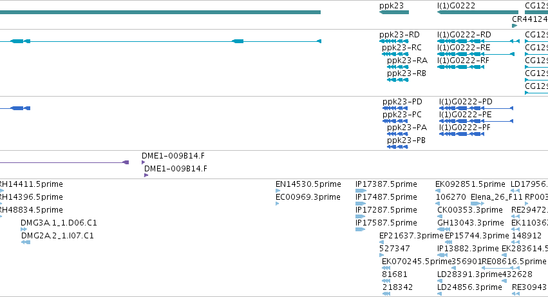
Task: Click the ppk23-RD transcript glyph
Action: pos(394,41)
